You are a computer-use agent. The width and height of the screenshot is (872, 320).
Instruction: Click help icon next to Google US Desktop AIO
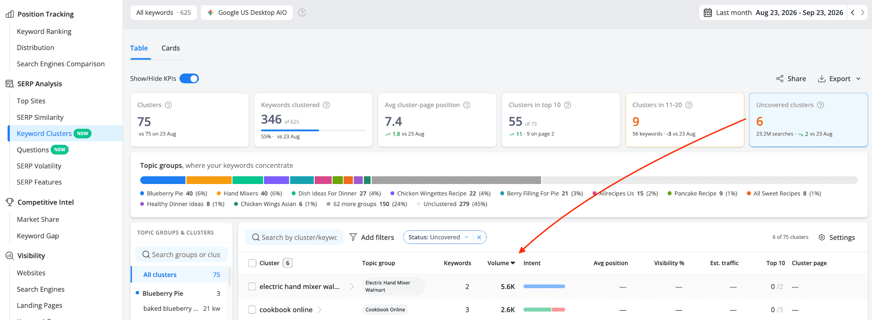(x=302, y=13)
